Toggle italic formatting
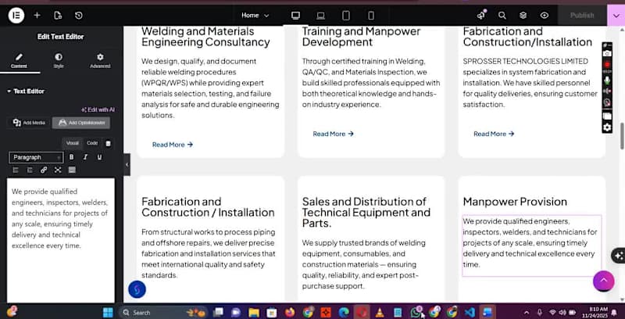The height and width of the screenshot is (319, 625). pos(85,157)
